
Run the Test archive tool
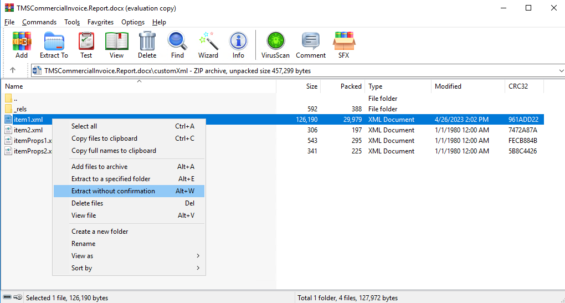[86, 45]
